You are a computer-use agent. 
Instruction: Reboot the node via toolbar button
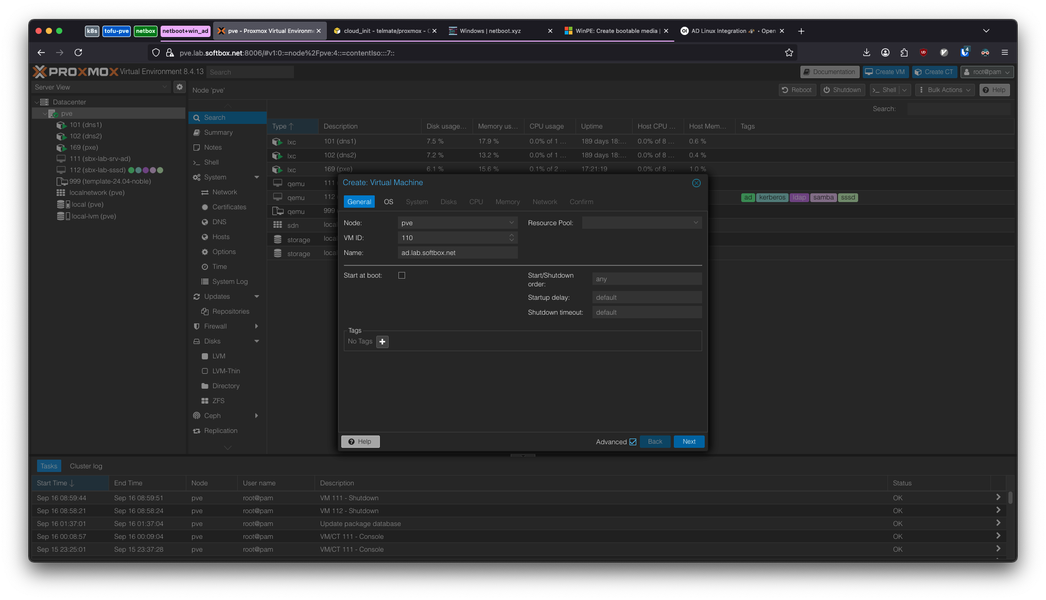[797, 89]
